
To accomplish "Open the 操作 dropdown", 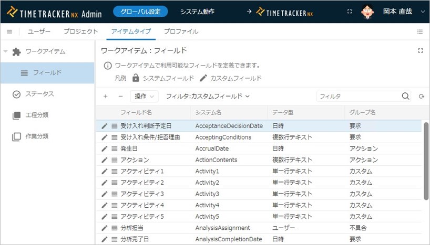I will pyautogui.click(x=144, y=97).
